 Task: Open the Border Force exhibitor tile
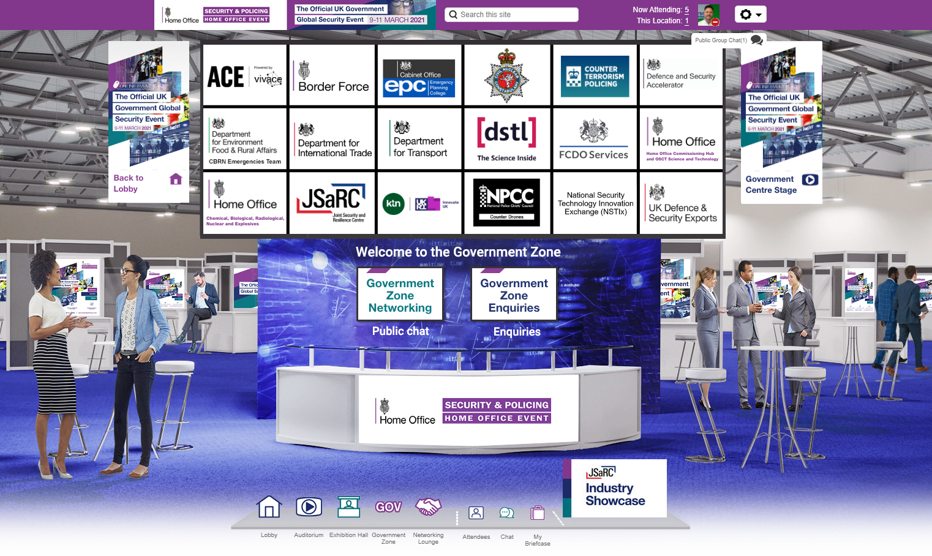(332, 75)
